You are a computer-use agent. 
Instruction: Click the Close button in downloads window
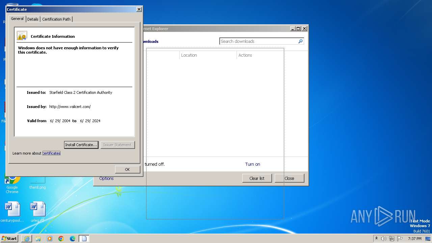(x=289, y=178)
